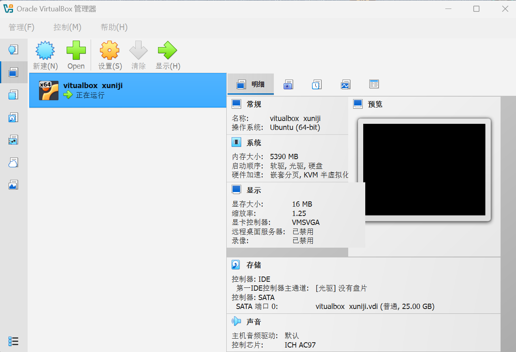Click the green plus Open button
Image resolution: width=516 pixels, height=352 pixels.
pyautogui.click(x=76, y=56)
